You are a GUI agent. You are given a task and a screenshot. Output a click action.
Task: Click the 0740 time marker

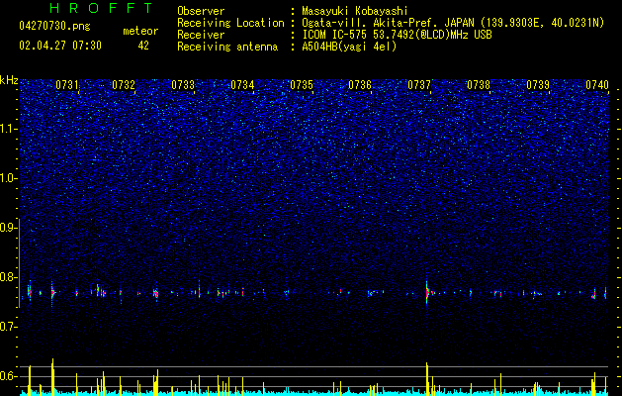click(x=597, y=85)
